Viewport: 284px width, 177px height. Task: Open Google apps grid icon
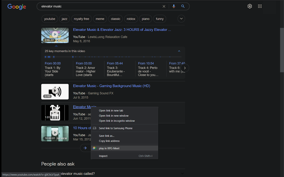pyautogui.click(x=260, y=6)
